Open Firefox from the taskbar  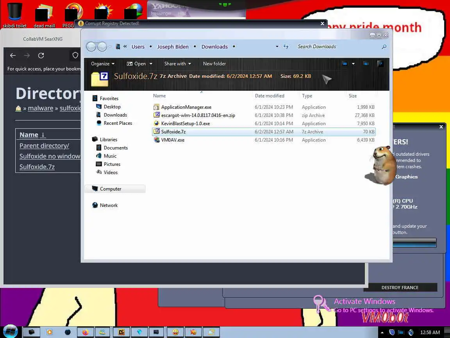85,332
